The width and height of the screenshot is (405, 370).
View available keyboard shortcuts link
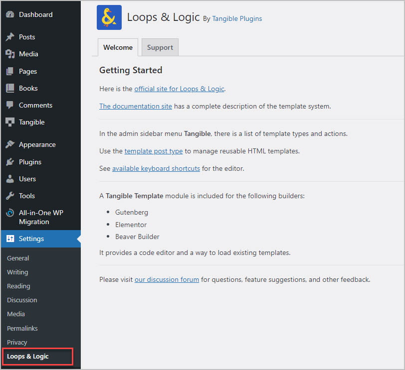[x=156, y=168]
